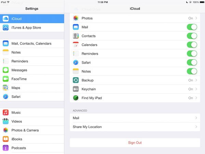205x154 pixels.
Task: Tap the Maps icon in sidebar
Action: pos(5,88)
